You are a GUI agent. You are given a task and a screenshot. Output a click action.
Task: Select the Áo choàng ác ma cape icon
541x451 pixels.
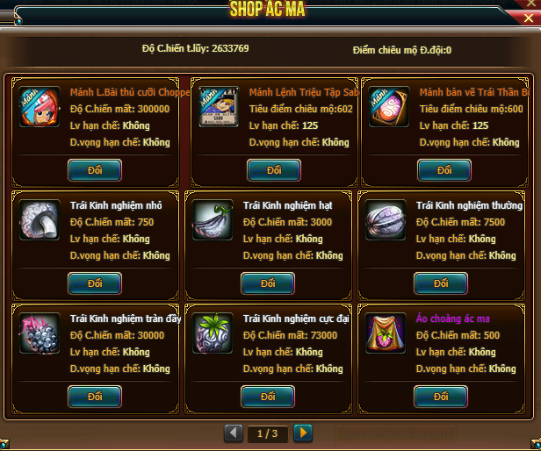pyautogui.click(x=386, y=333)
